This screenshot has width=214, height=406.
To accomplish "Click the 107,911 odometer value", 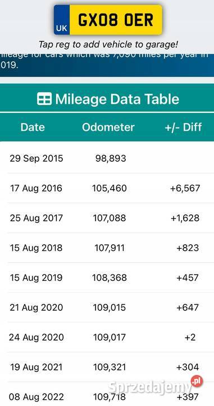I will [110, 248].
